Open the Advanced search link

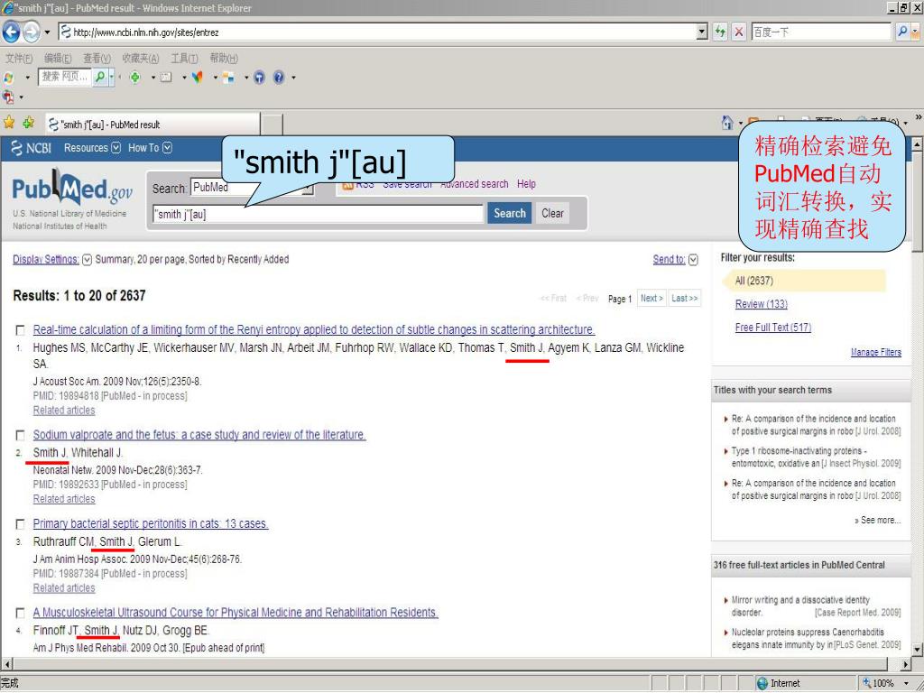(475, 184)
